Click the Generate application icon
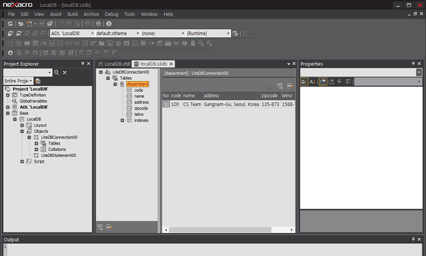The width and height of the screenshot is (426, 256). click(x=10, y=34)
